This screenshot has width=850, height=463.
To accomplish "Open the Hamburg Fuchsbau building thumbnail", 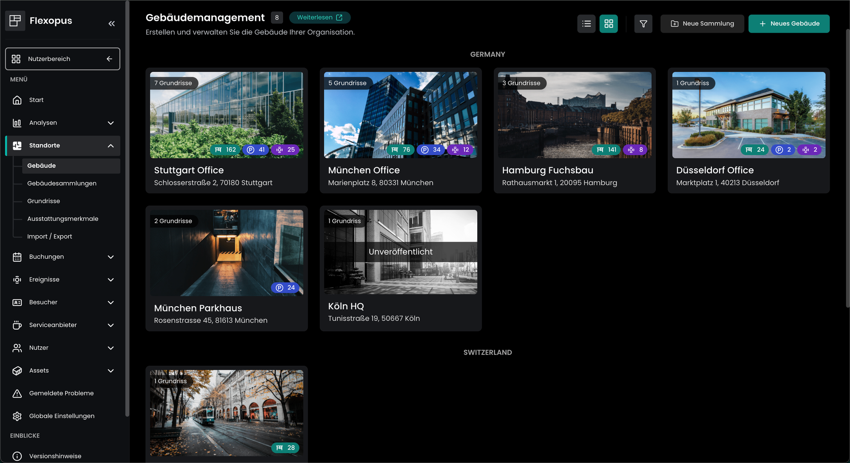I will click(x=574, y=115).
